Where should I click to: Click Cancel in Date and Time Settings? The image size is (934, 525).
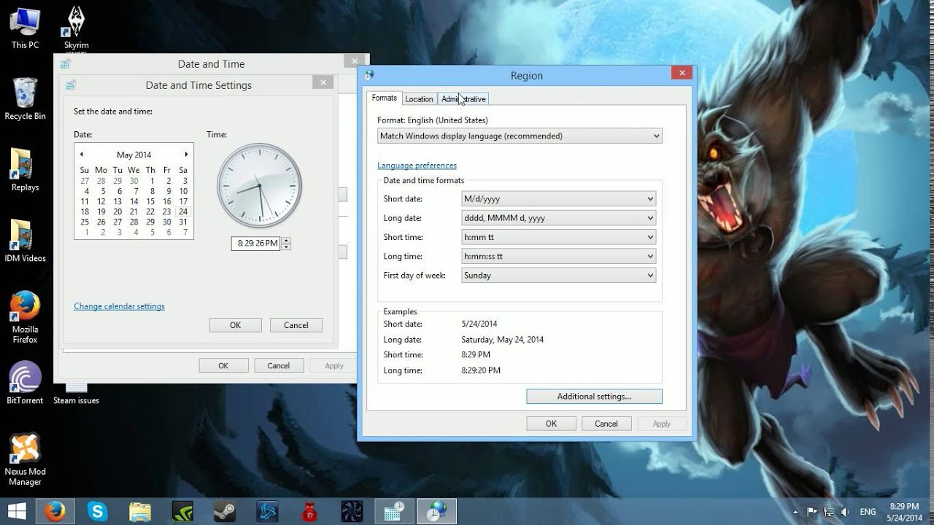point(296,325)
